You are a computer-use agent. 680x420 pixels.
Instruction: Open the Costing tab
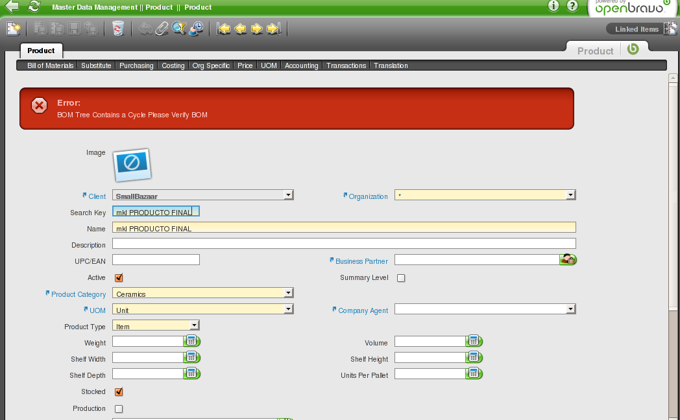(x=173, y=65)
